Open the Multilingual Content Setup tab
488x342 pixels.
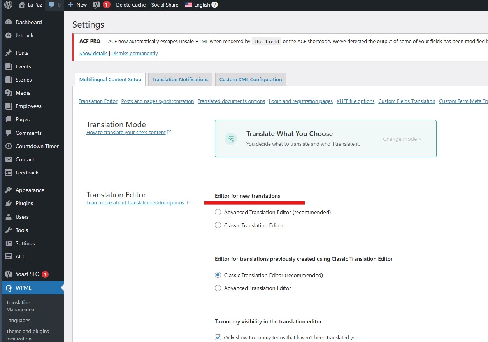click(x=110, y=80)
